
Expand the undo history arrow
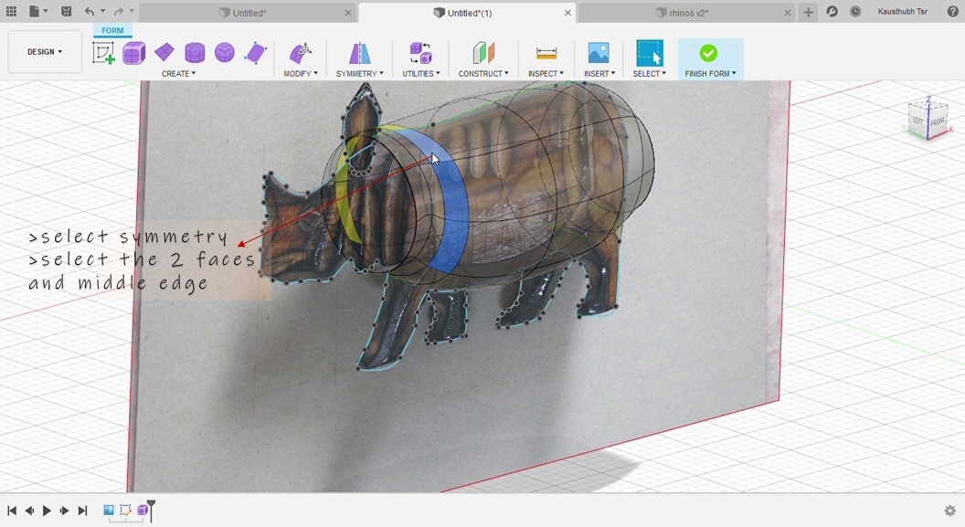[102, 11]
